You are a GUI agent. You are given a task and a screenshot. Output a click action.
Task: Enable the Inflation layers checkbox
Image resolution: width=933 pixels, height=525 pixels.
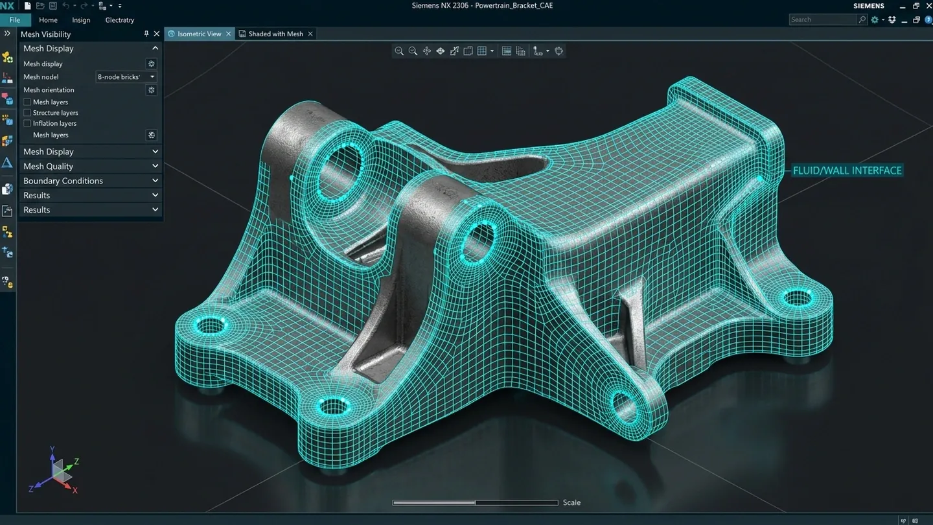pyautogui.click(x=27, y=123)
